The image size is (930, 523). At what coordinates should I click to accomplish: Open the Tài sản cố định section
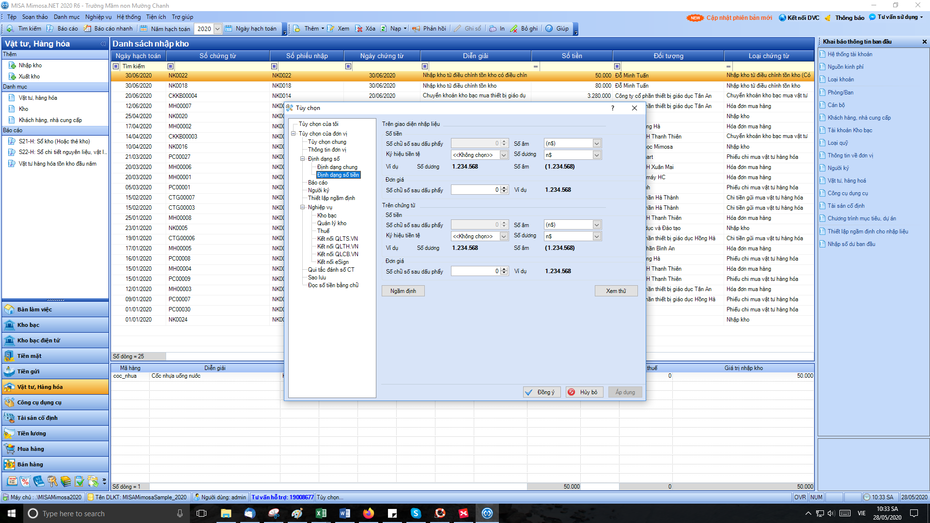[55, 418]
